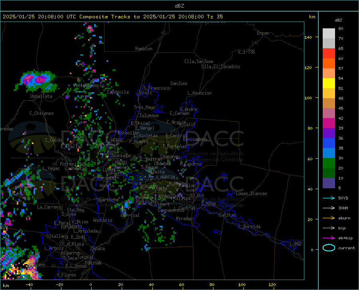Click the dBZ title at top
Viewport: 359px width, 290px height.
tap(179, 6)
